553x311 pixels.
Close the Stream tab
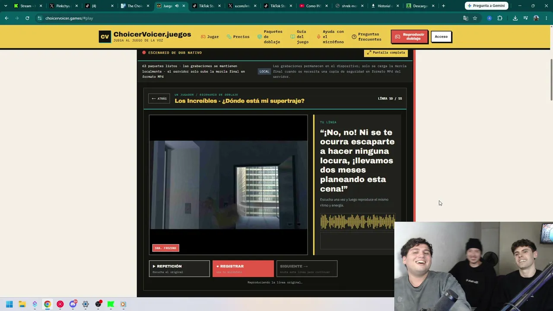point(41,6)
